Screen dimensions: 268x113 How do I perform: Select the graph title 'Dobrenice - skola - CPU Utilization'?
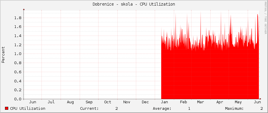point(134,4)
